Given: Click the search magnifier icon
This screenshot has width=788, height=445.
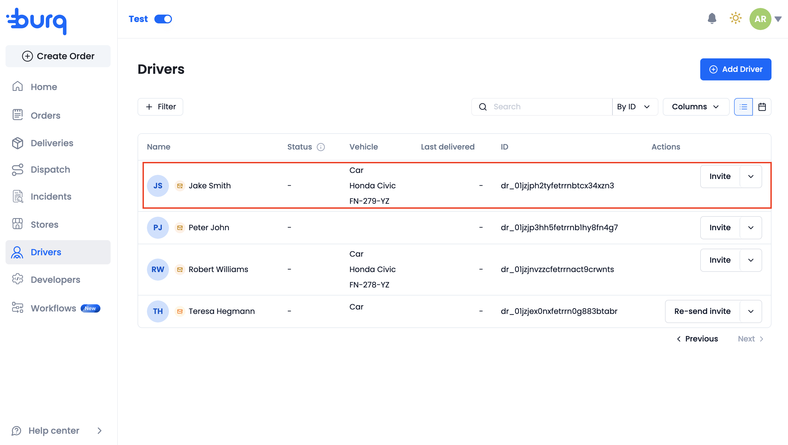Looking at the screenshot, I should (483, 107).
